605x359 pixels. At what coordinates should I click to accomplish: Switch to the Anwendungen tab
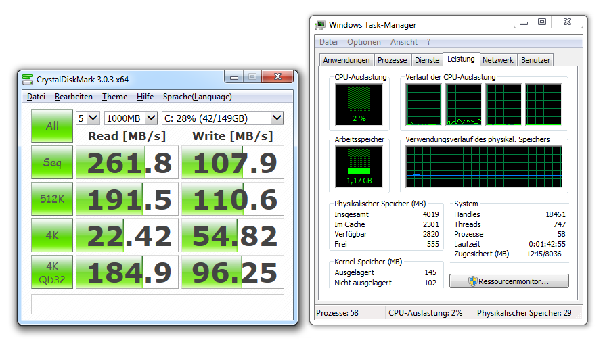(x=346, y=60)
